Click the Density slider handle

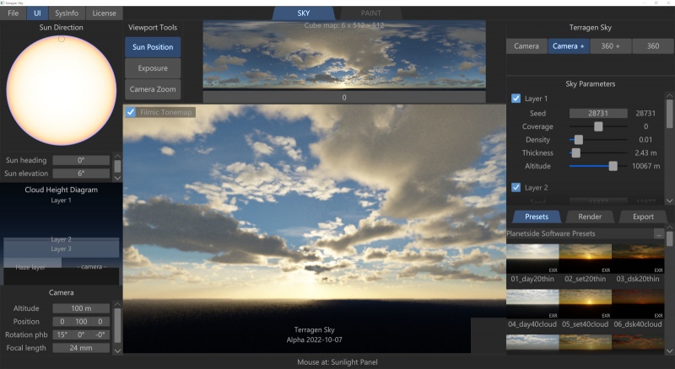click(x=579, y=140)
